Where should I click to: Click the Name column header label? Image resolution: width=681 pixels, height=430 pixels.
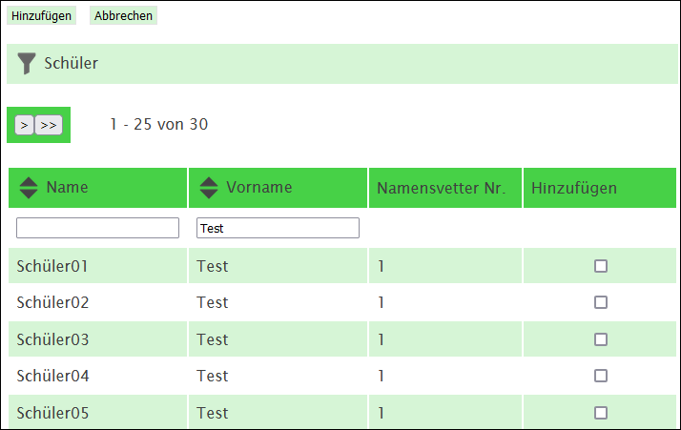point(68,187)
